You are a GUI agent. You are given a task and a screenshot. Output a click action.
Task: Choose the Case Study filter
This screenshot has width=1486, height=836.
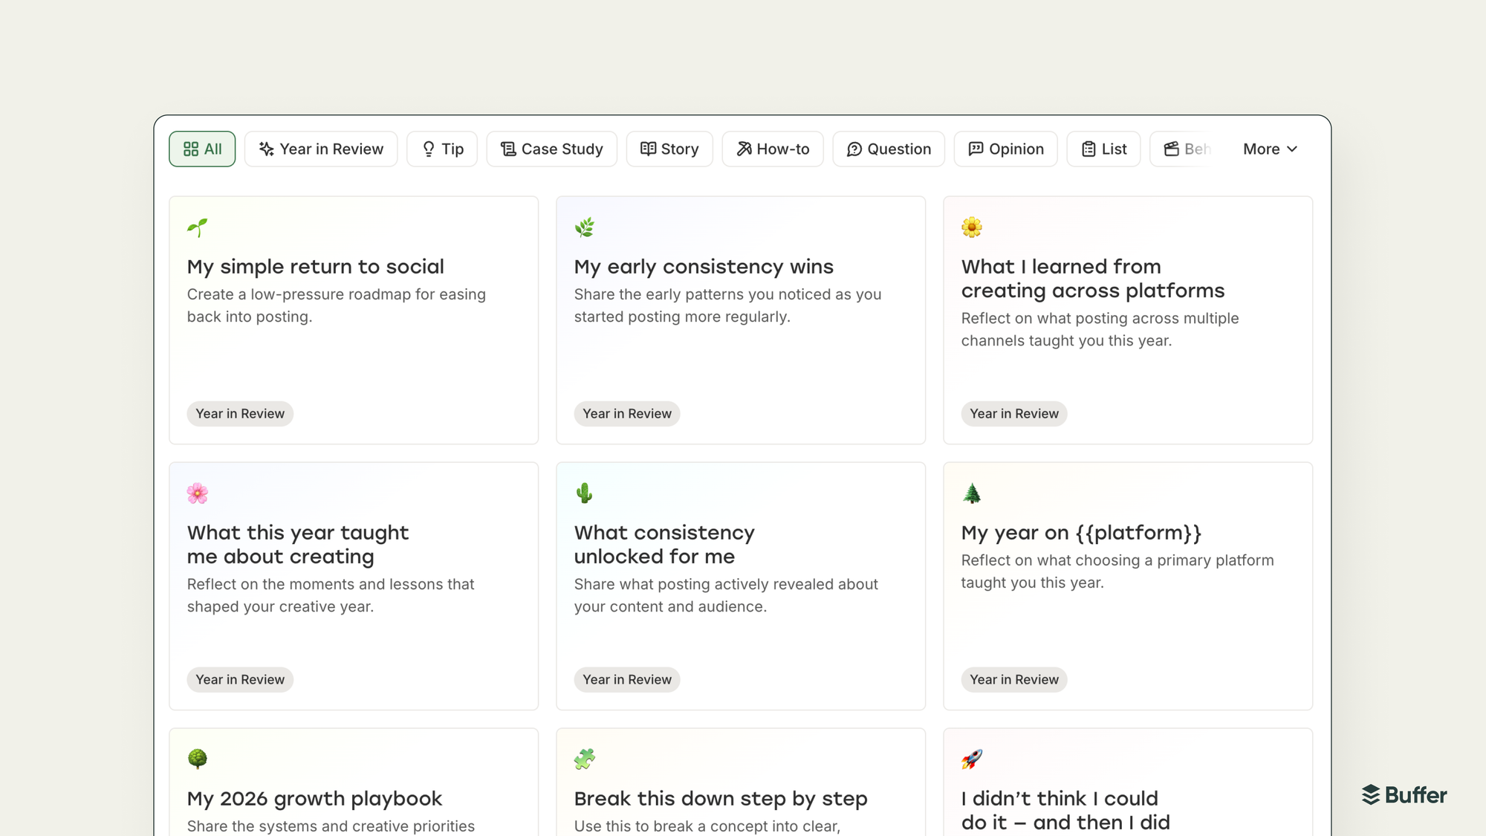click(551, 149)
